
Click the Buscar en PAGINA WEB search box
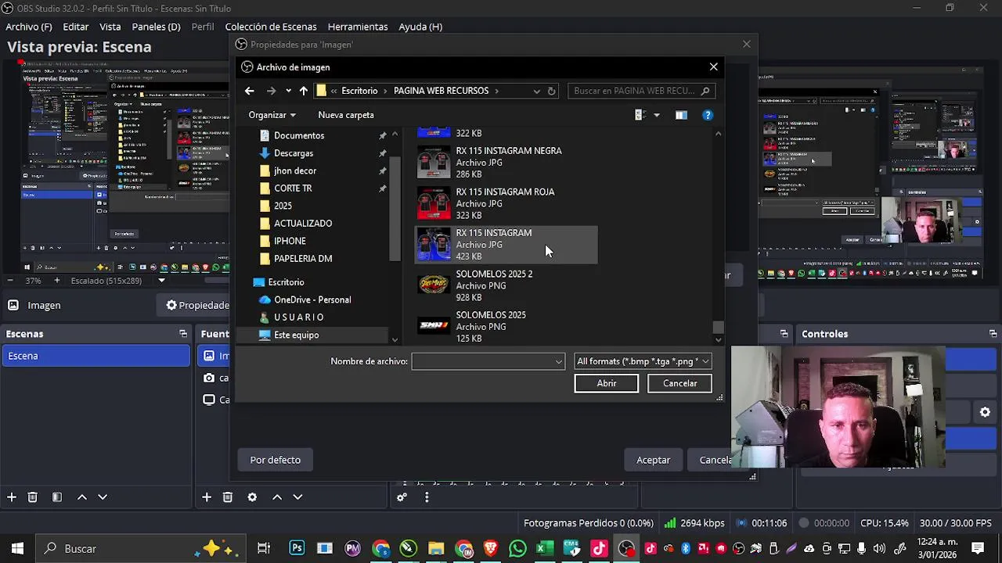point(641,91)
